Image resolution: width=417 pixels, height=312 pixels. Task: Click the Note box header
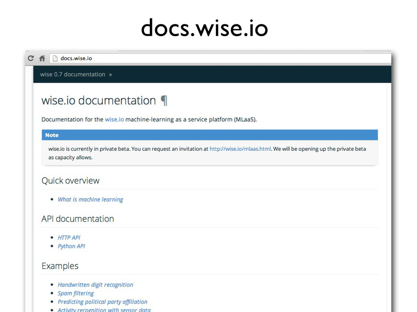(x=210, y=135)
